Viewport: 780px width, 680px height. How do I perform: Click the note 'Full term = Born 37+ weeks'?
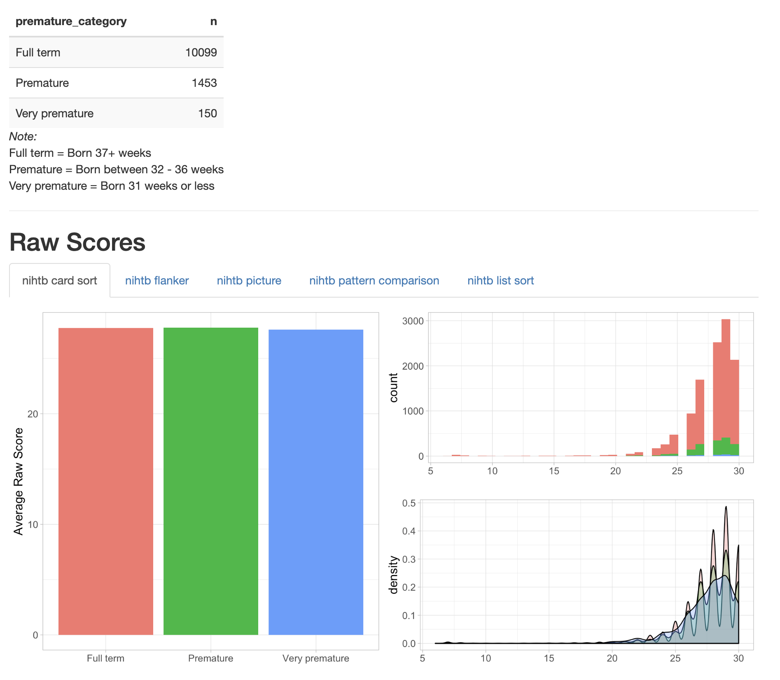click(80, 153)
